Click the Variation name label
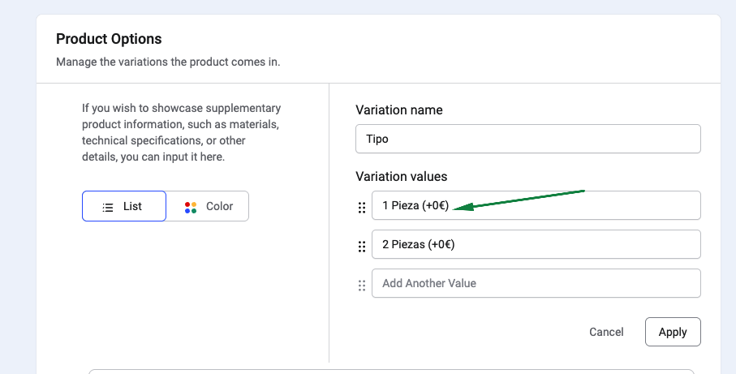This screenshot has width=736, height=374. 398,110
